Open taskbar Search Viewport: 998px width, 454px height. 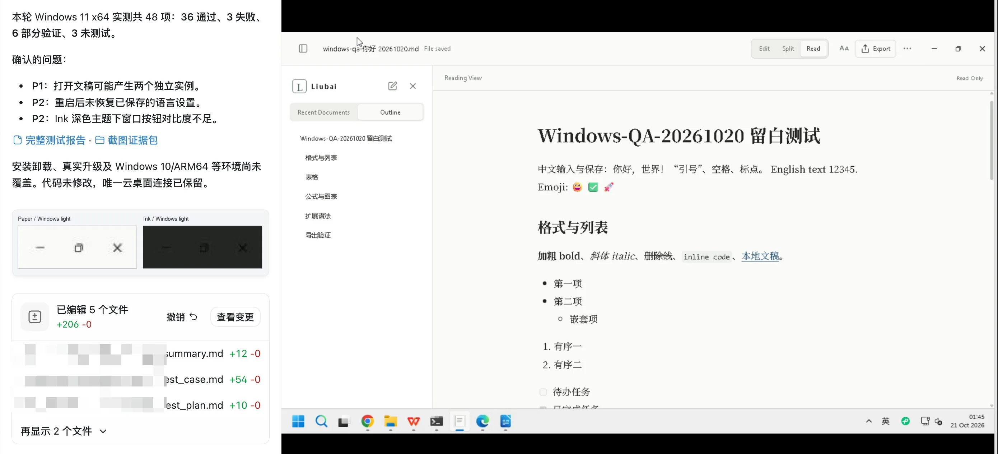(x=321, y=421)
